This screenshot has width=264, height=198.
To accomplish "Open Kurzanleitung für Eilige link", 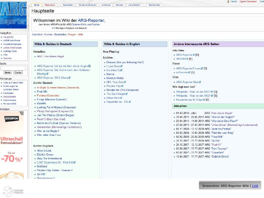I will pyautogui.click(x=191, y=100).
